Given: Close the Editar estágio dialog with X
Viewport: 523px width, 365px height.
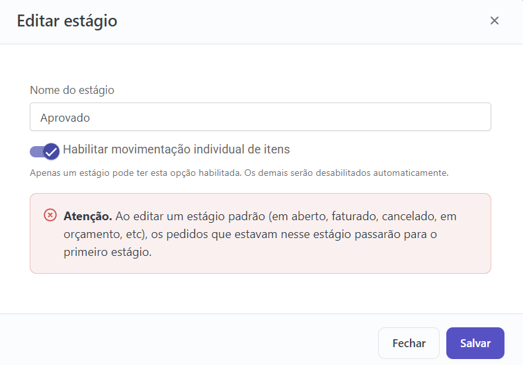Looking at the screenshot, I should click(x=495, y=20).
